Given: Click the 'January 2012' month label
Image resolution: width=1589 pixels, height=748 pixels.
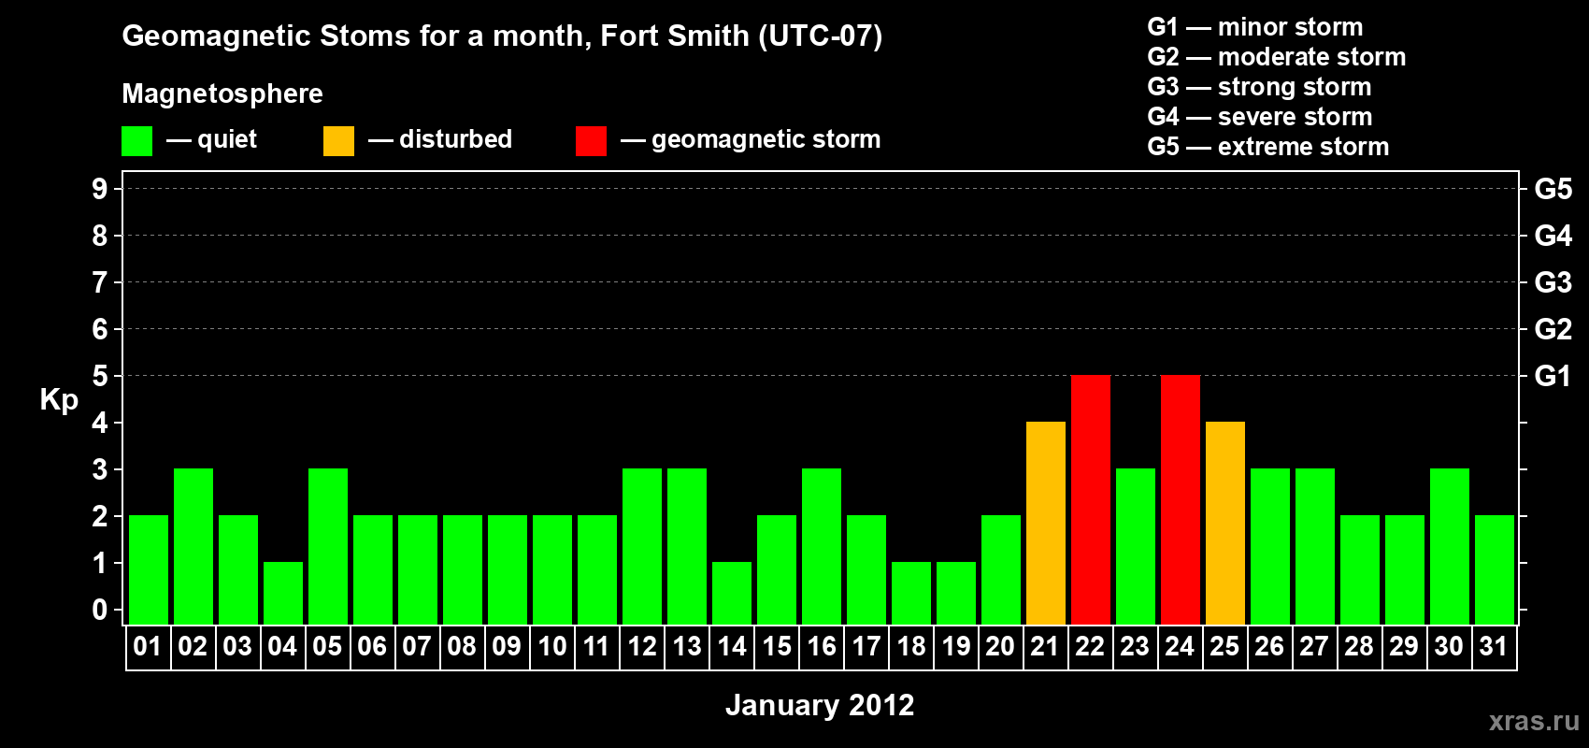Looking at the screenshot, I should point(820,705).
